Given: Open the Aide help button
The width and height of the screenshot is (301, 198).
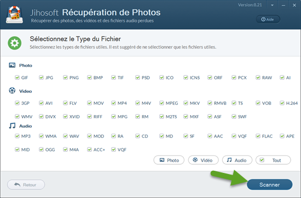Looking at the screenshot, I should click(x=268, y=19).
